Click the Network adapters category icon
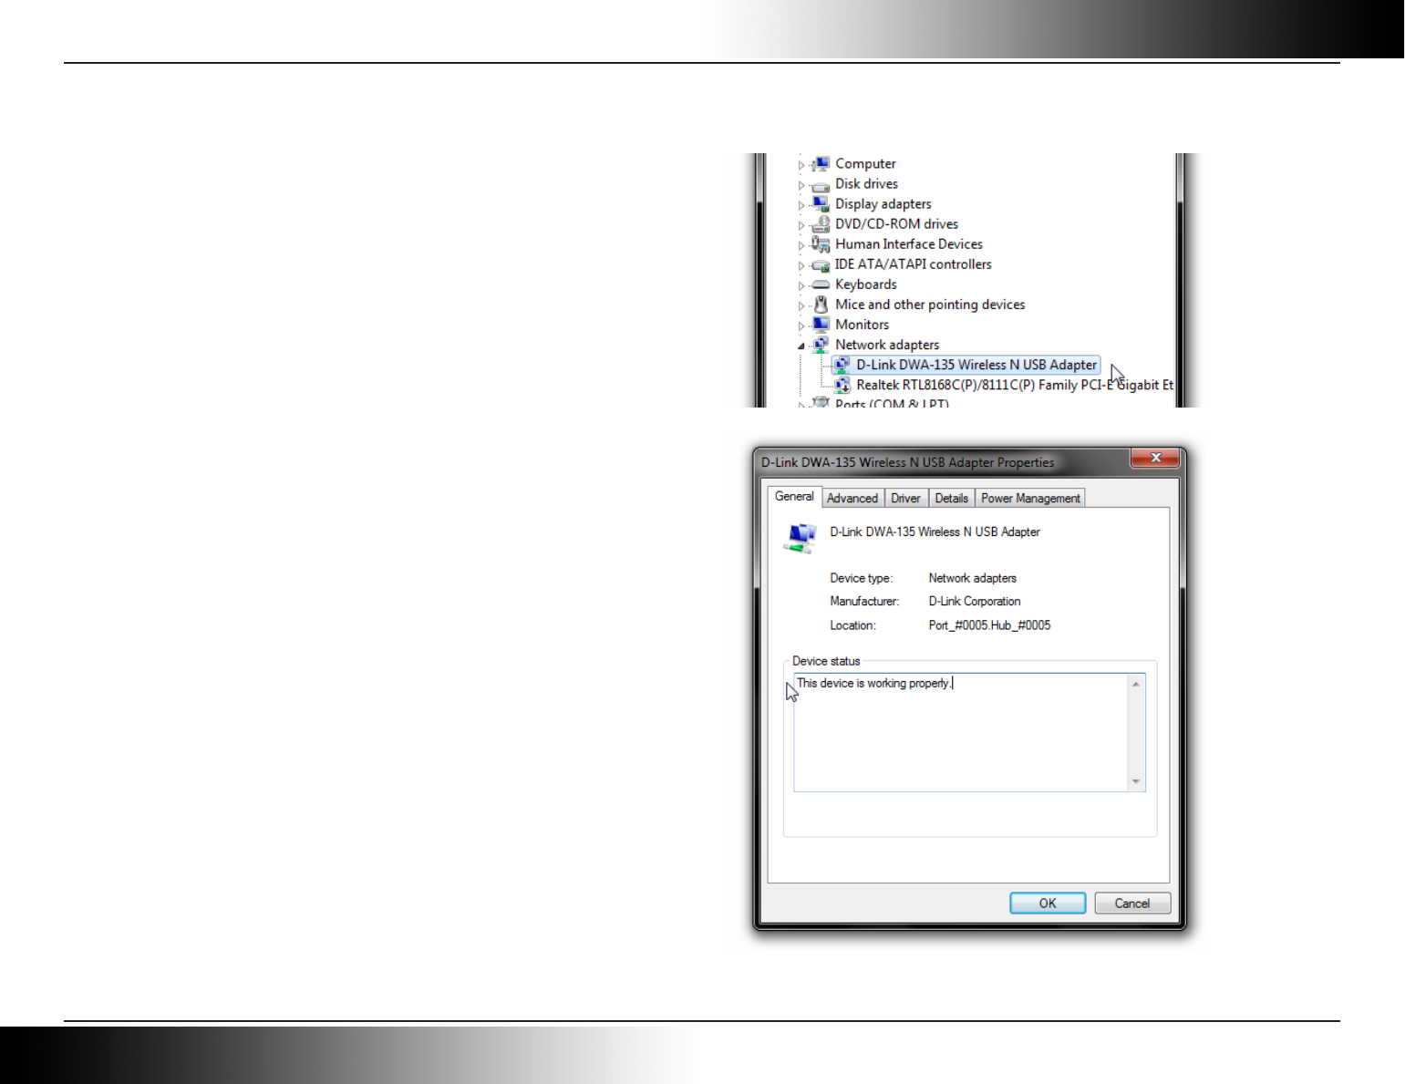The image size is (1405, 1084). pos(821,345)
